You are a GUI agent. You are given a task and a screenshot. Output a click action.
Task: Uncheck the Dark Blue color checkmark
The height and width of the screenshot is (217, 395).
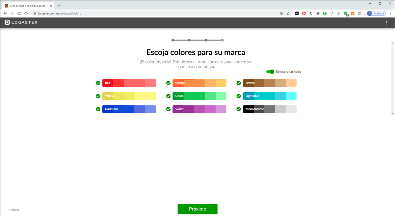point(98,109)
